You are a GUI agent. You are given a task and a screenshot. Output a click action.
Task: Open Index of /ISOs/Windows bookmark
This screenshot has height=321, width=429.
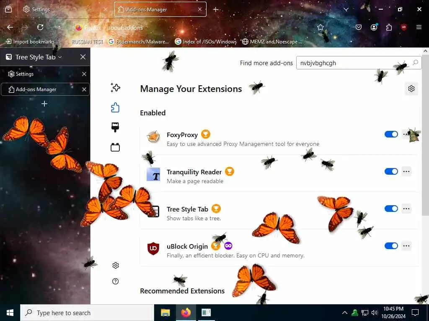(206, 41)
